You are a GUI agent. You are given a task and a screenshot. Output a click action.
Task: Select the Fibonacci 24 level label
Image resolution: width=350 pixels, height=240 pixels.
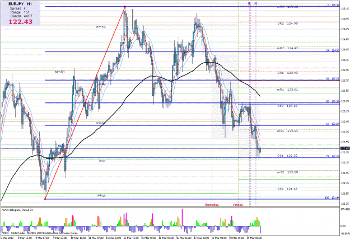333,50
